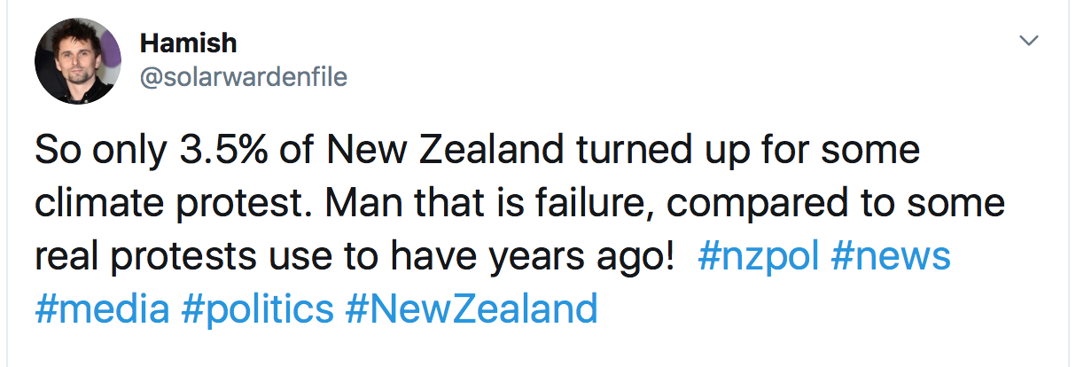Open the Hamish display name link
The width and height of the screenshot is (1076, 367).
point(188,43)
